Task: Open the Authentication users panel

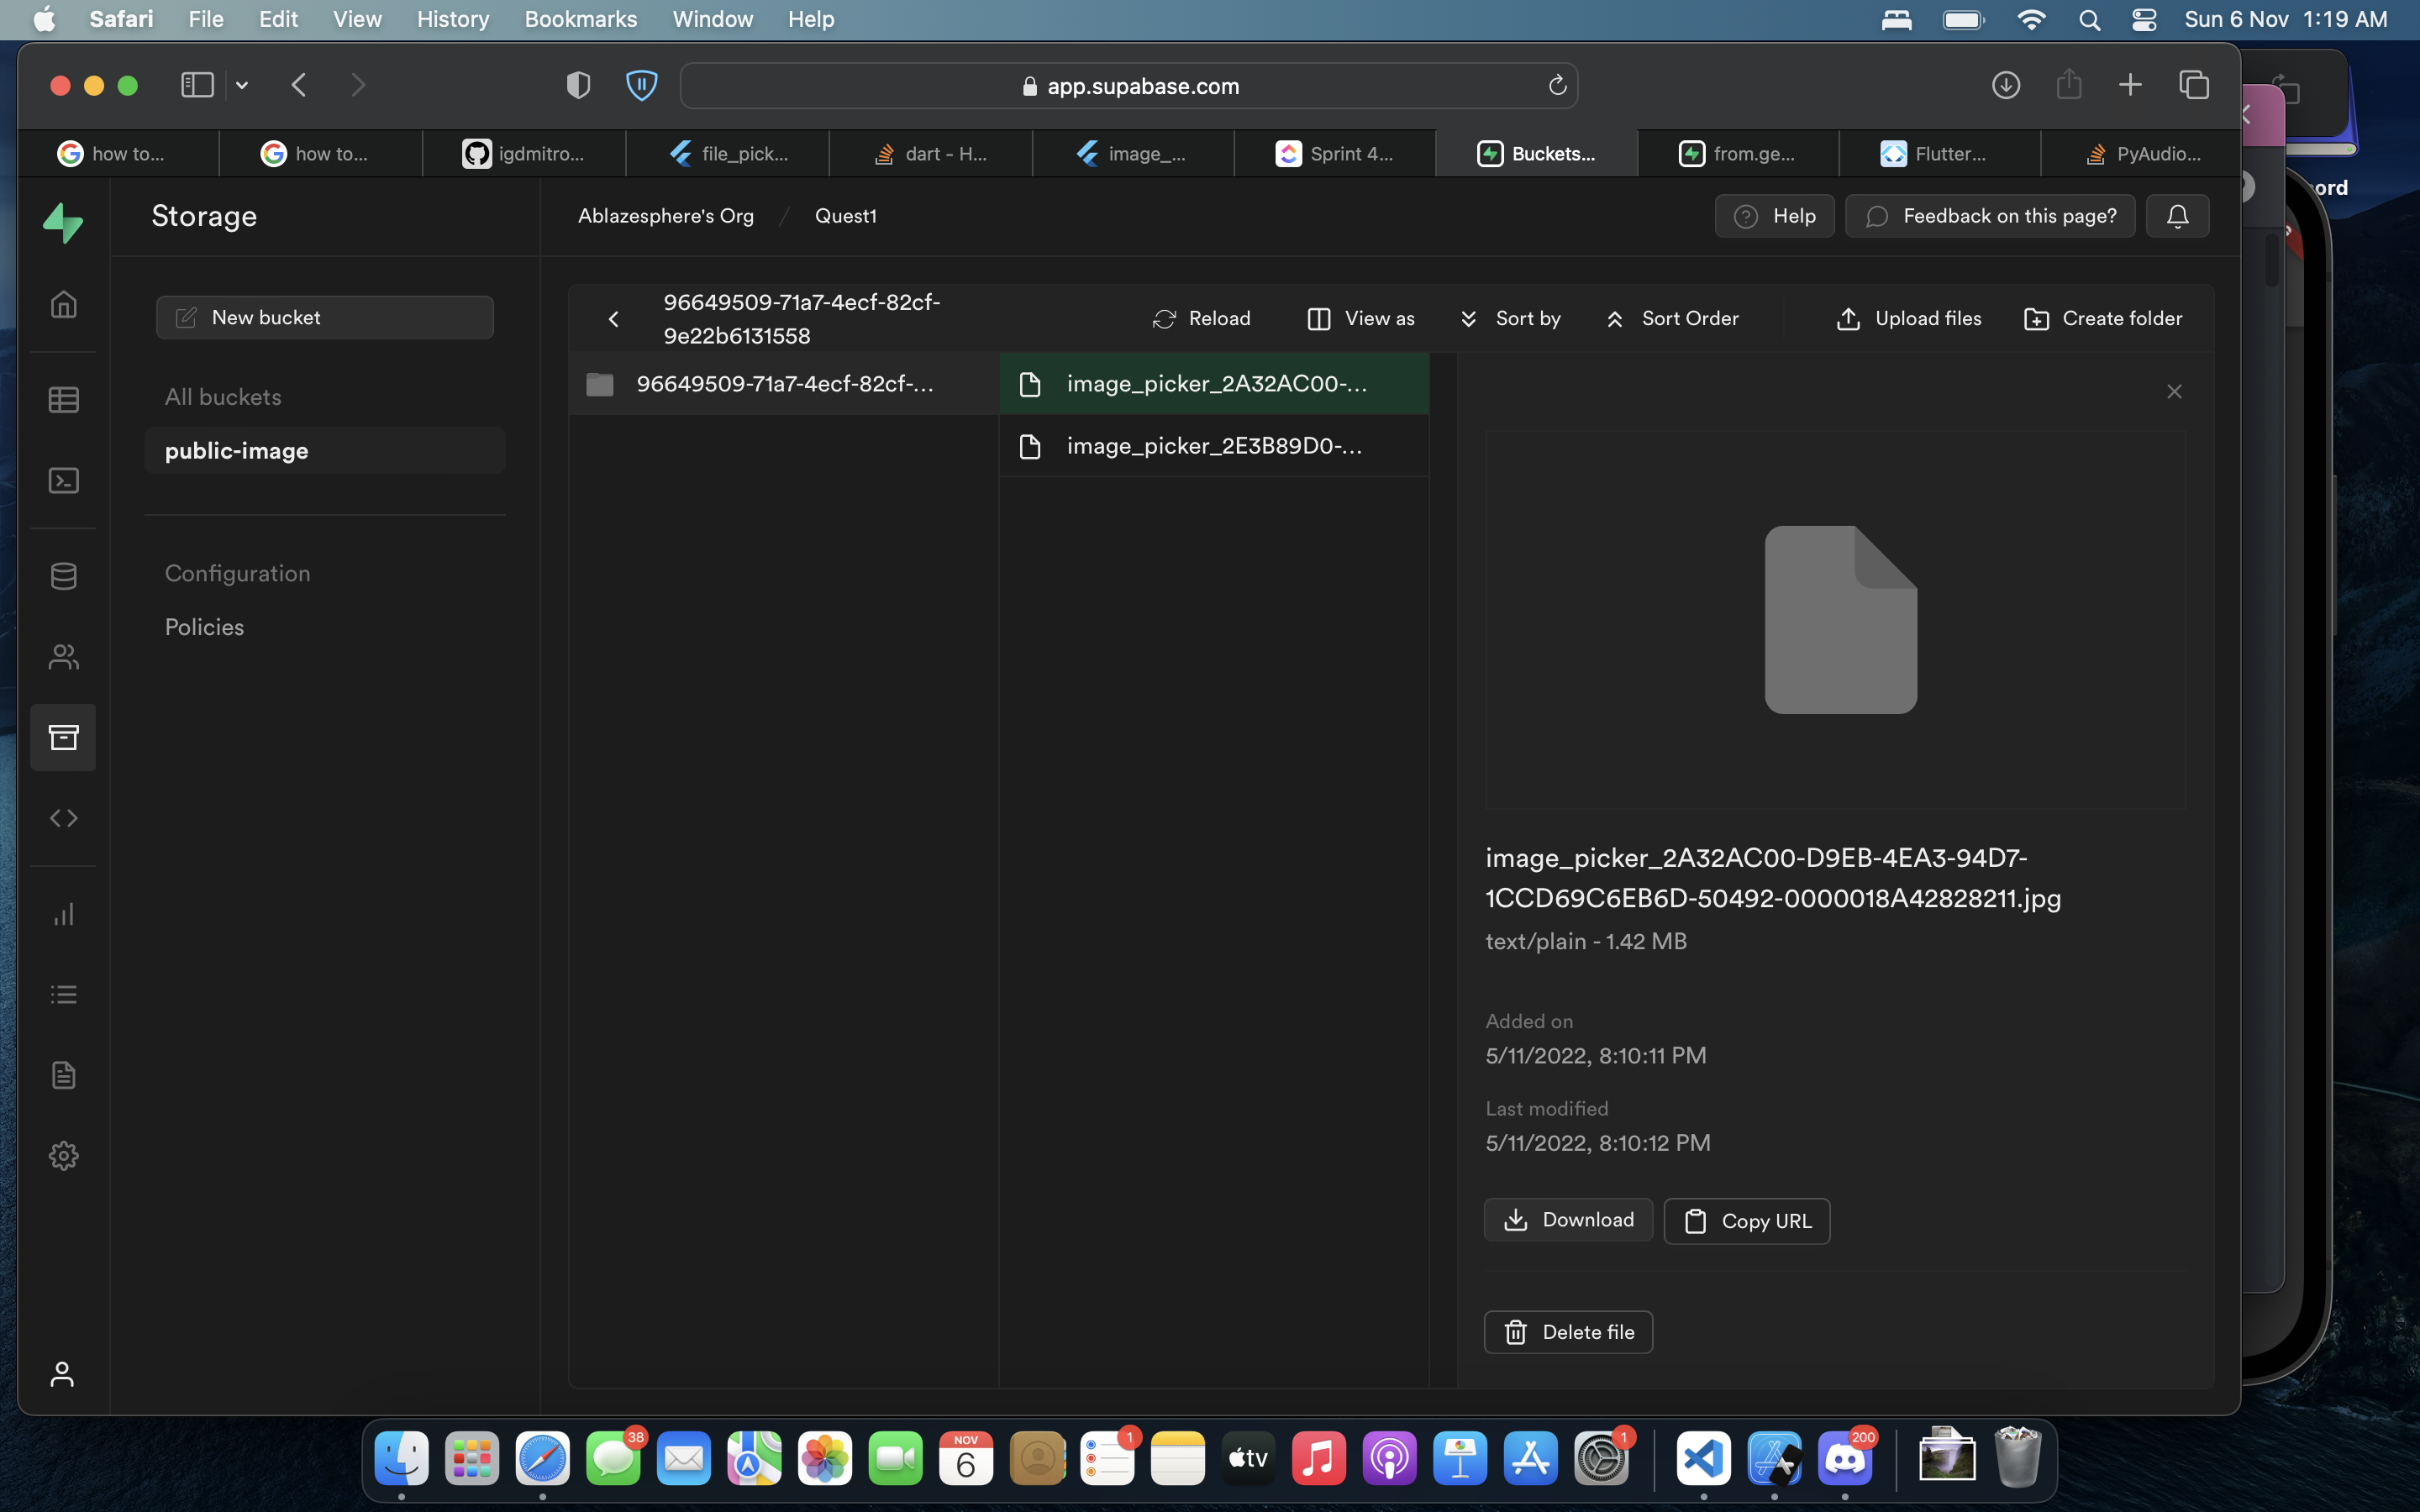Action: [63, 657]
